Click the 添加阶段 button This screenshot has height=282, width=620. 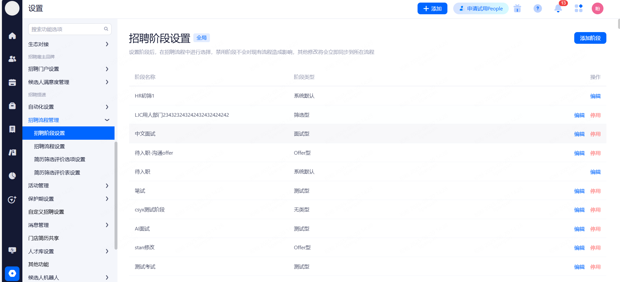click(x=590, y=38)
